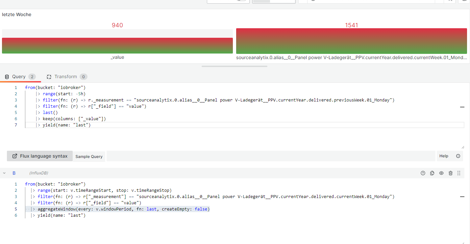The width and height of the screenshot is (470, 244).
Task: Collapse query B with the chevron
Action: click(x=5, y=173)
